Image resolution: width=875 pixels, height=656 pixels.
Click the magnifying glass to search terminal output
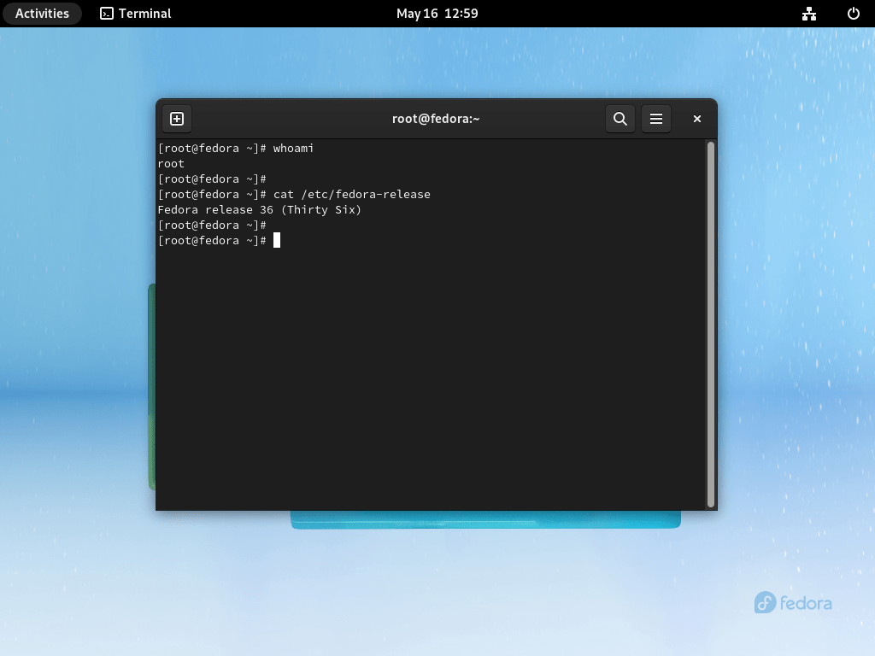(x=620, y=119)
